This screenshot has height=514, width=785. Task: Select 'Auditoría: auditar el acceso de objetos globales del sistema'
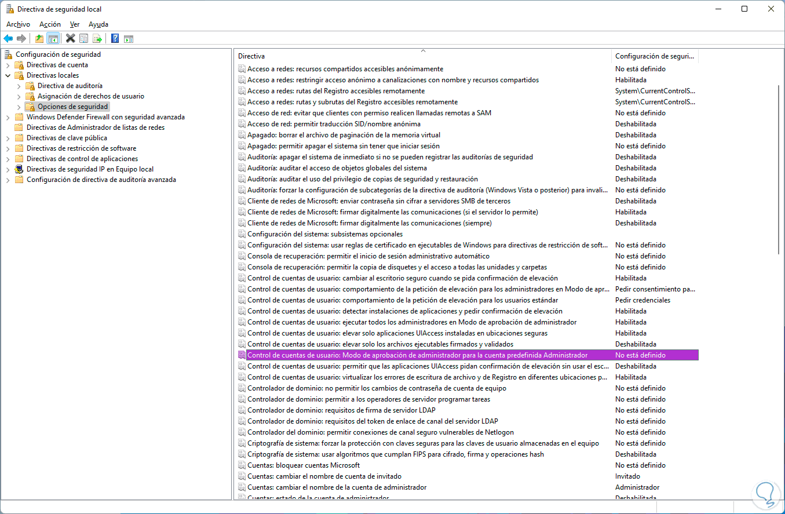[337, 168]
